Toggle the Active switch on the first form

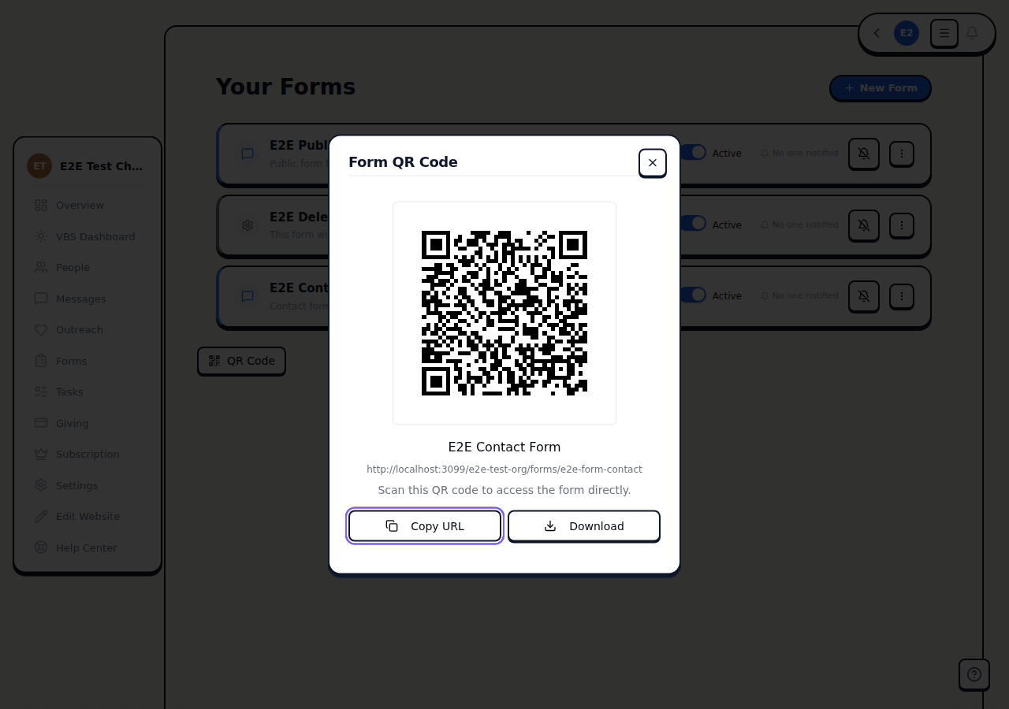[x=692, y=152]
